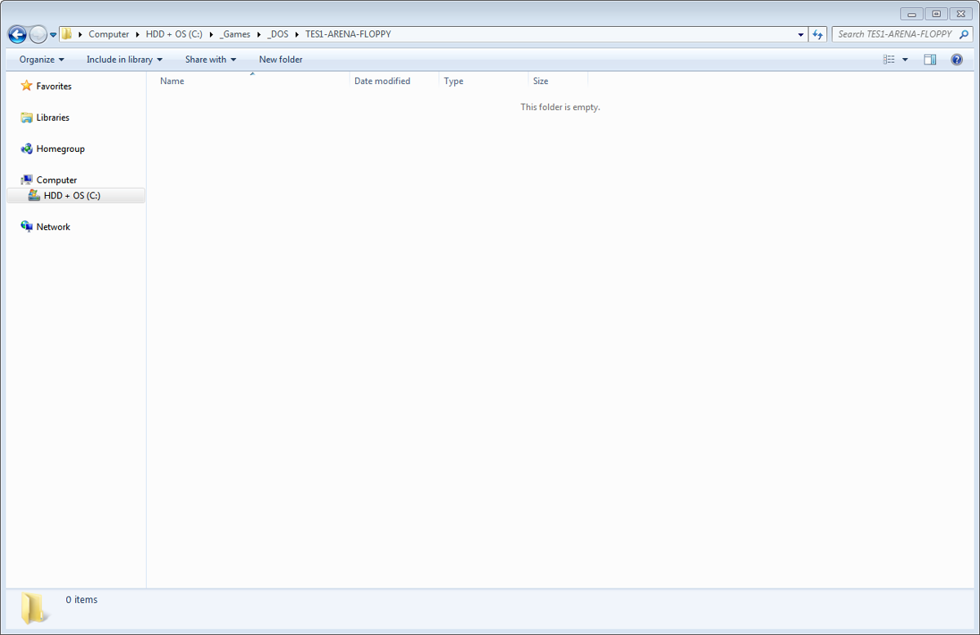Open the recent pages dropdown arrow
This screenshot has width=980, height=635.
53,35
